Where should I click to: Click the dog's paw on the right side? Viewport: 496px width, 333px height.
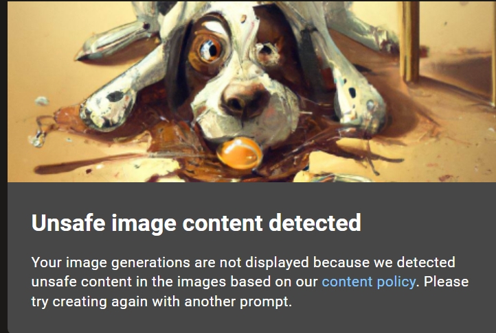(x=361, y=104)
